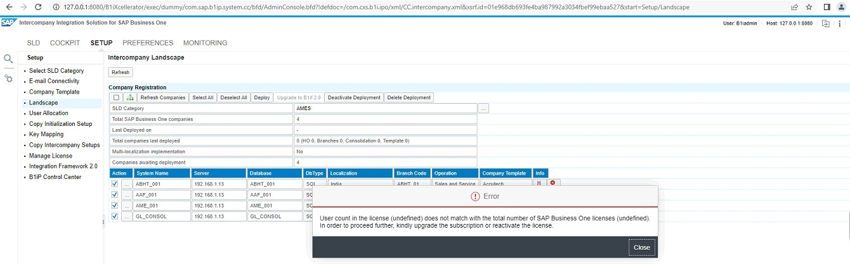This screenshot has height=267, width=850.
Task: Switch to the MONITORING tab
Action: coord(205,43)
